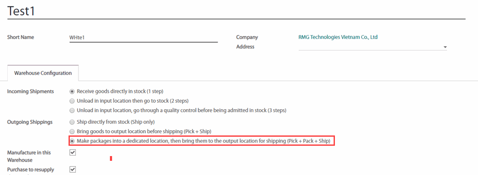Image resolution: width=478 pixels, height=175 pixels.
Task: Click the Short Name field containing WHte1
Action: point(143,37)
